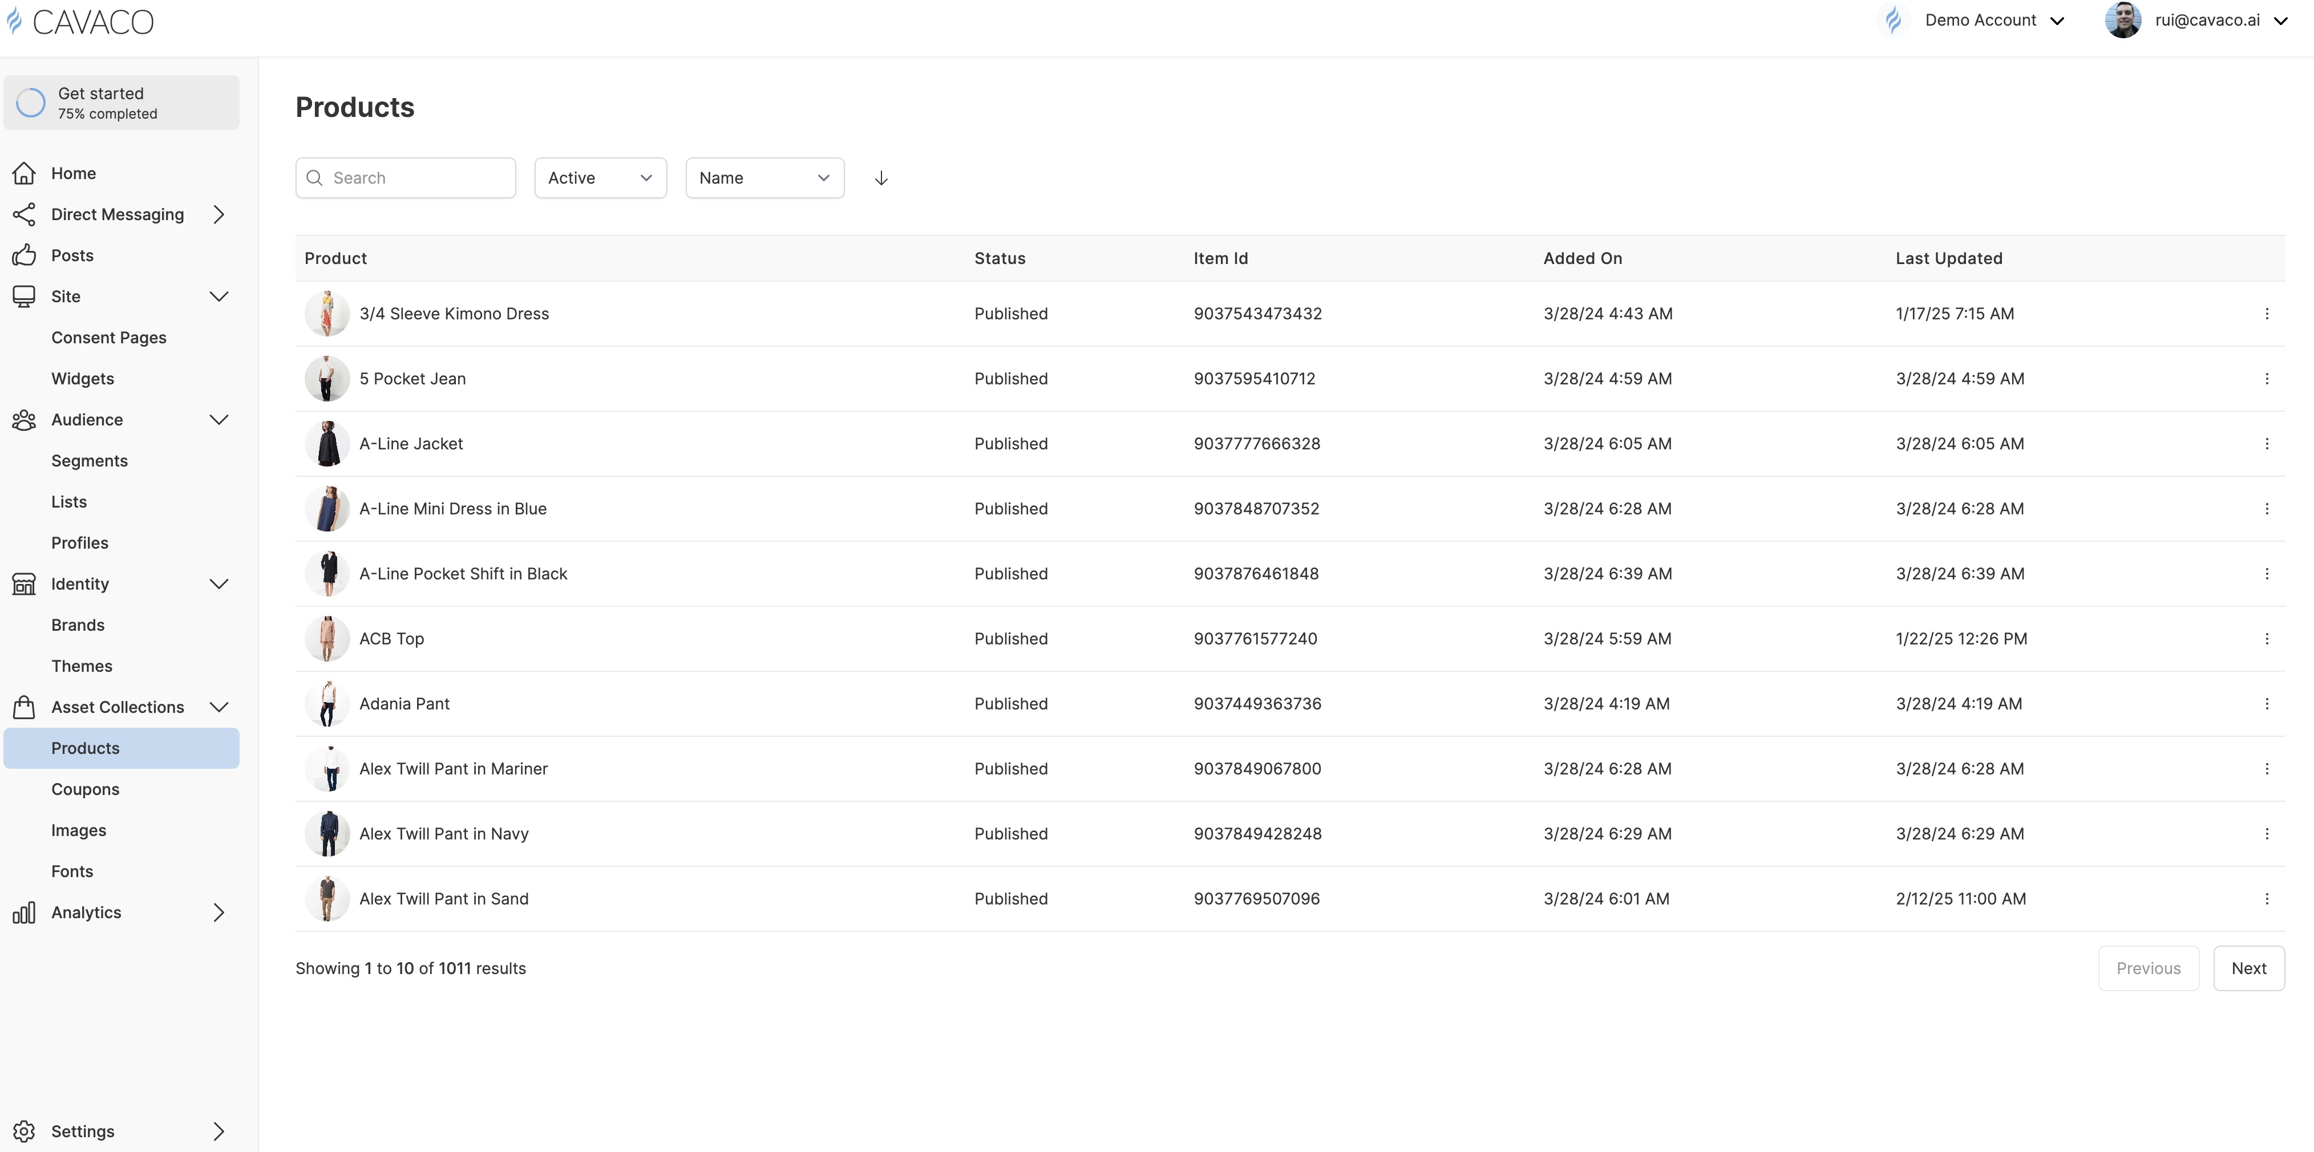Viewport: 2314px width, 1152px height.
Task: Expand Direct Messaging chevron
Action: click(x=219, y=214)
